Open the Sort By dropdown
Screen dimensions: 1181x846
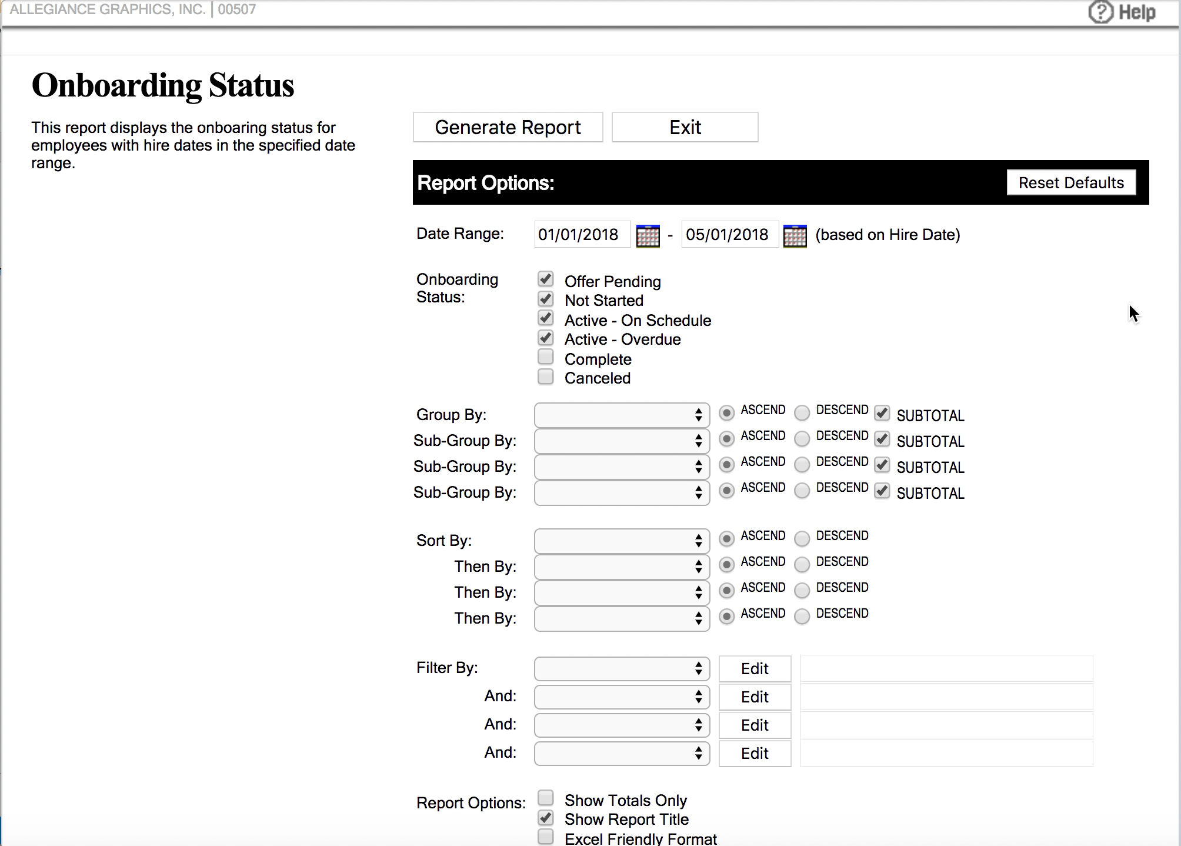[621, 540]
